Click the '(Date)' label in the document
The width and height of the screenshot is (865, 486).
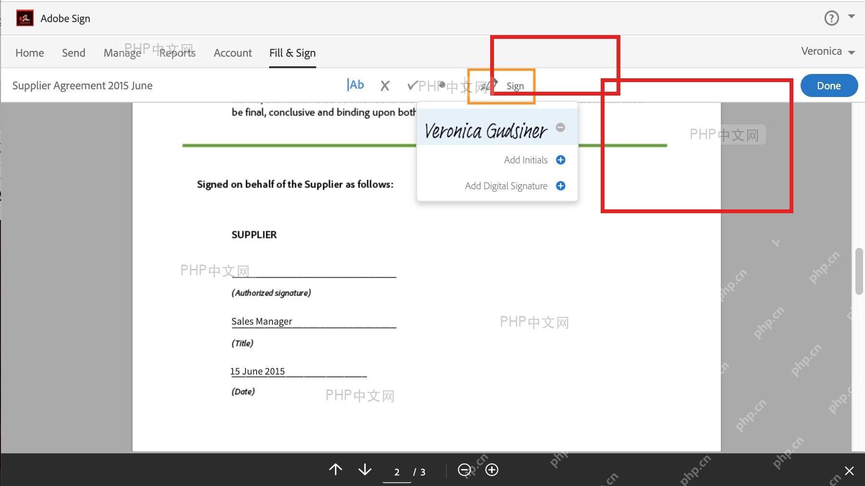(243, 392)
